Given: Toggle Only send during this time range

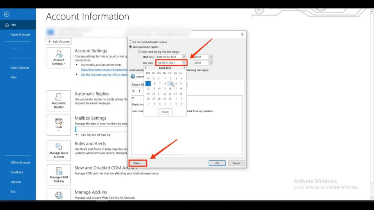Looking at the screenshot, I should coord(140,52).
